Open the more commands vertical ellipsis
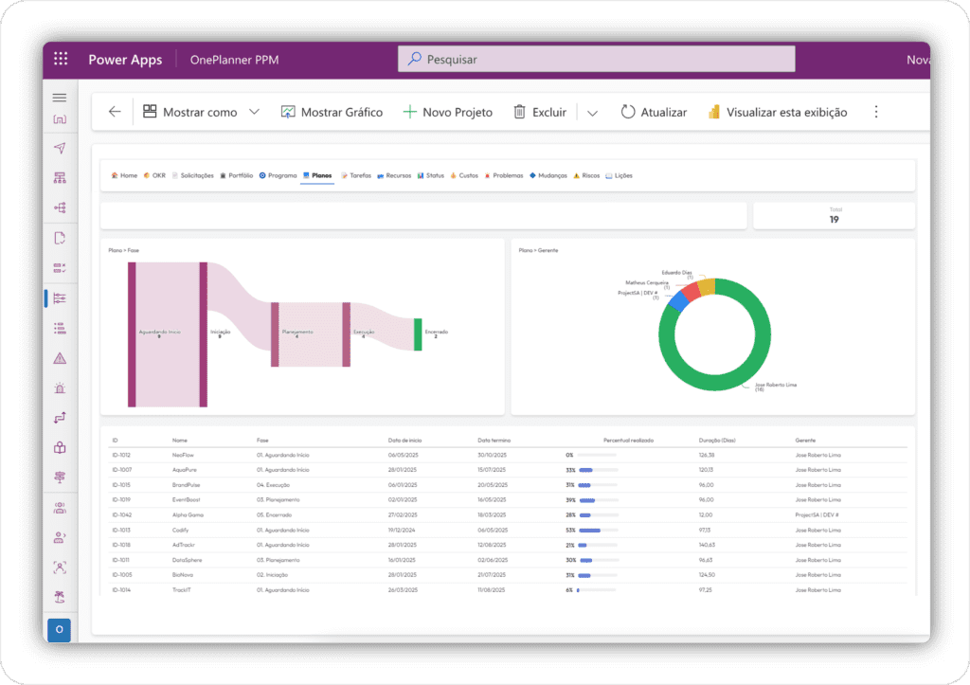970x685 pixels. pos(875,112)
